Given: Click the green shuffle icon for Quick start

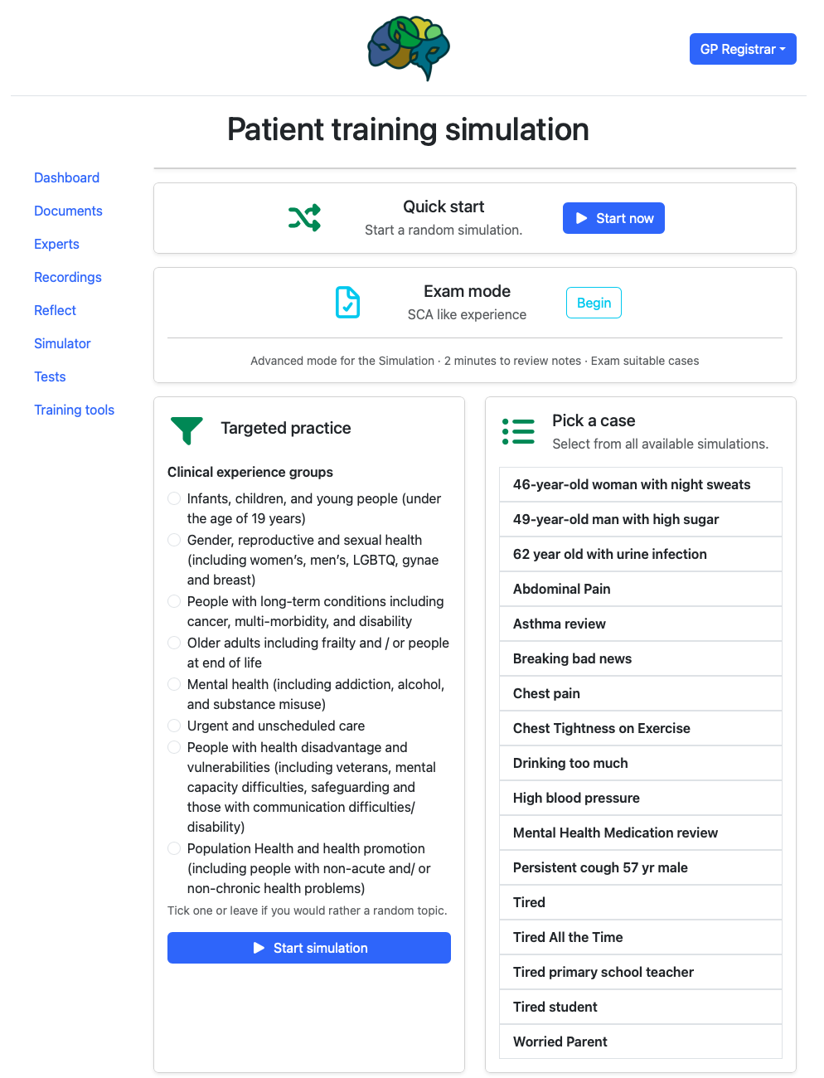Looking at the screenshot, I should pyautogui.click(x=304, y=218).
